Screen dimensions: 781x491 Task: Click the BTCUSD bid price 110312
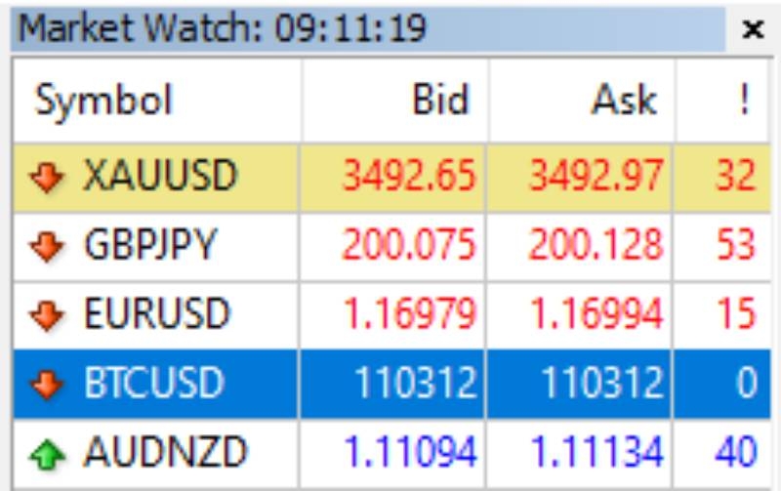tap(416, 383)
